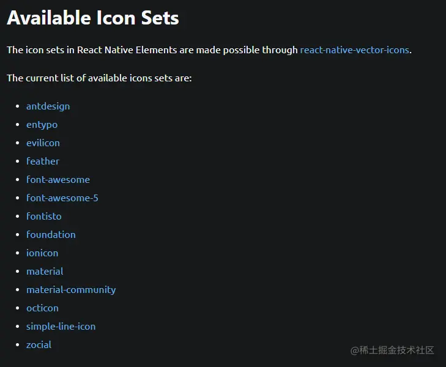Follow the zocial link
Screen dimensions: 446x367
pyautogui.click(x=39, y=345)
